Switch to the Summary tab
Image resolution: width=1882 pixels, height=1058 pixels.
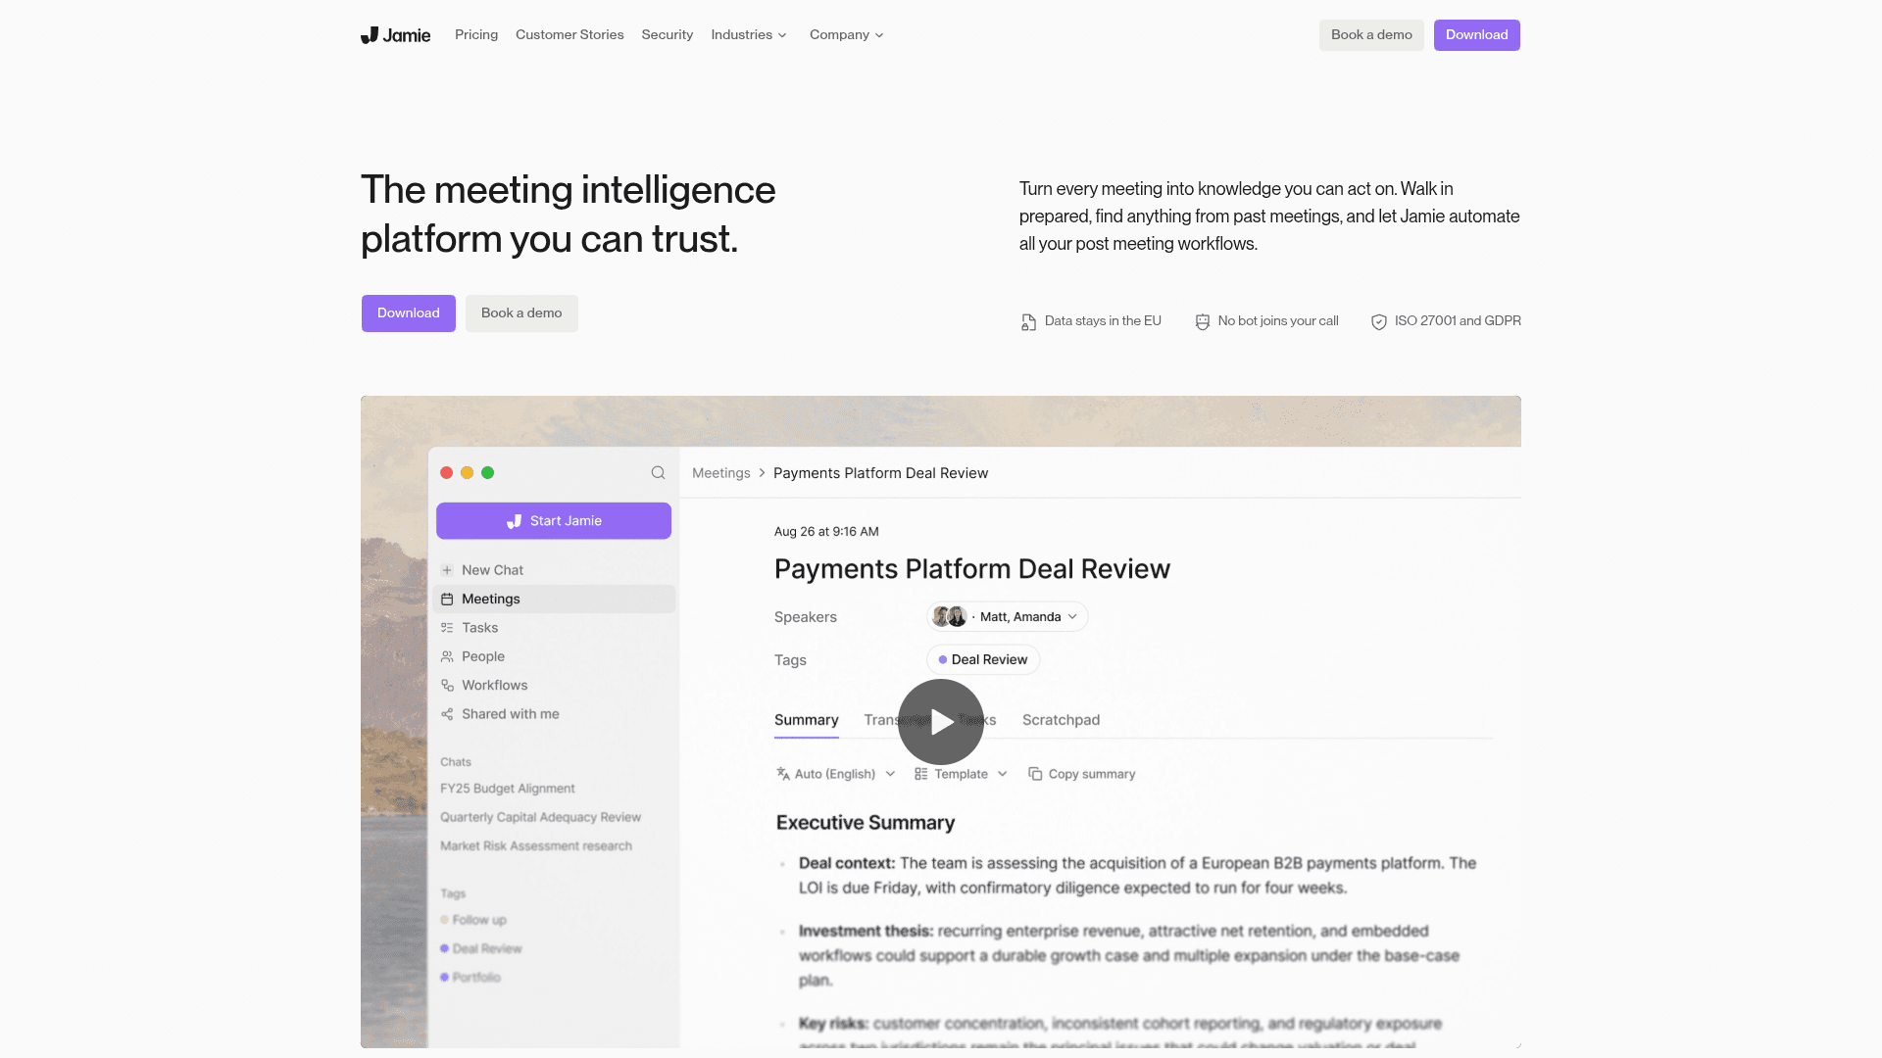[807, 720]
